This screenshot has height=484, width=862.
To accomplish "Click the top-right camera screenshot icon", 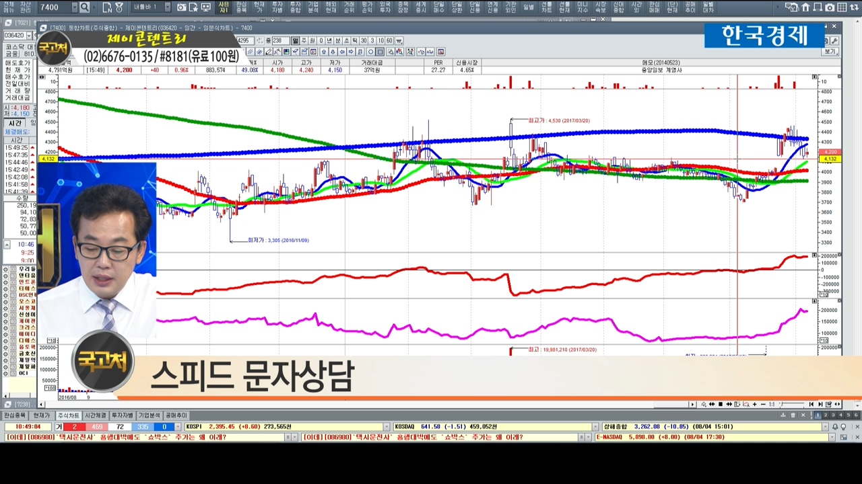I will point(830,7).
